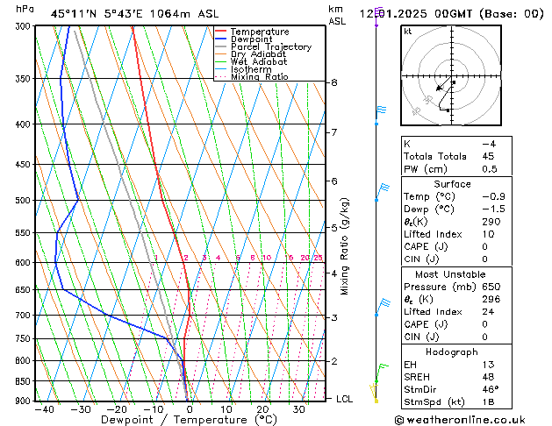Click the green wind barb at 850 hPa

tap(381, 373)
